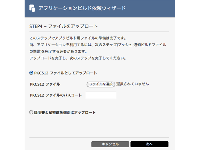
Task: Select the 証明書と秘密鍵を個別にアップロード radio button
Action: coord(31,112)
